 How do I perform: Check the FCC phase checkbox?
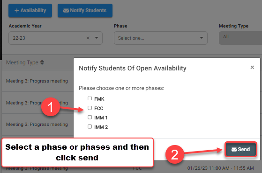pyautogui.click(x=90, y=108)
